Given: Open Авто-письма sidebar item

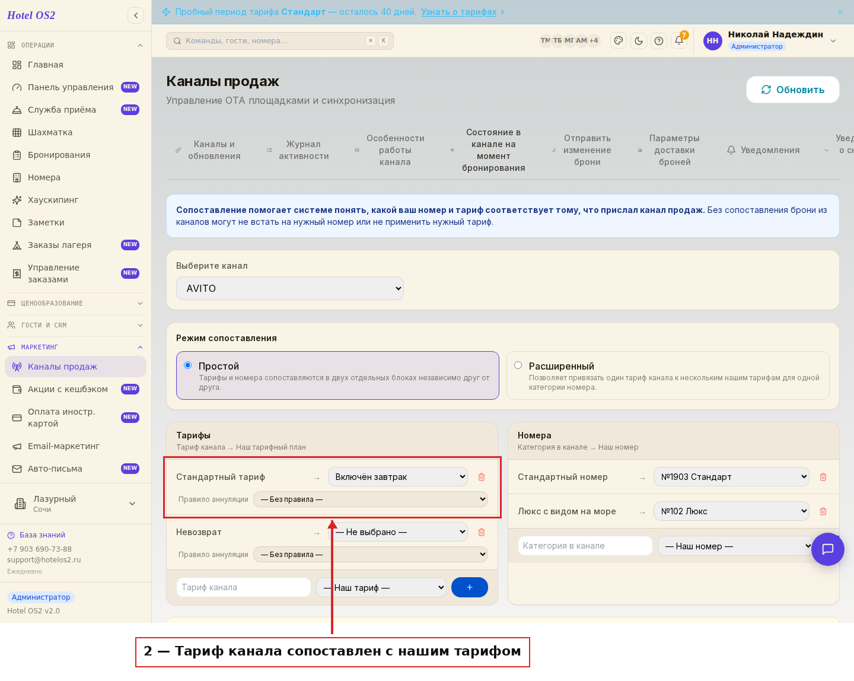Looking at the screenshot, I should tap(75, 469).
